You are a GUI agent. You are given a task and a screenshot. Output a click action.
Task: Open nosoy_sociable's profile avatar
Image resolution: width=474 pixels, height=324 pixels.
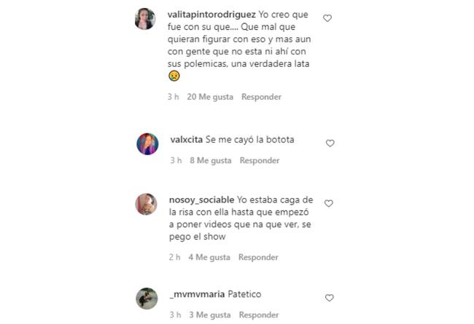coord(146,204)
